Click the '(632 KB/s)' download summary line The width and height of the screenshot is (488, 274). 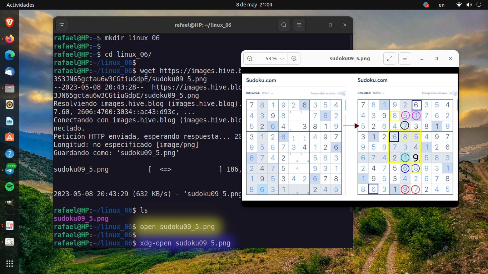click(x=147, y=194)
